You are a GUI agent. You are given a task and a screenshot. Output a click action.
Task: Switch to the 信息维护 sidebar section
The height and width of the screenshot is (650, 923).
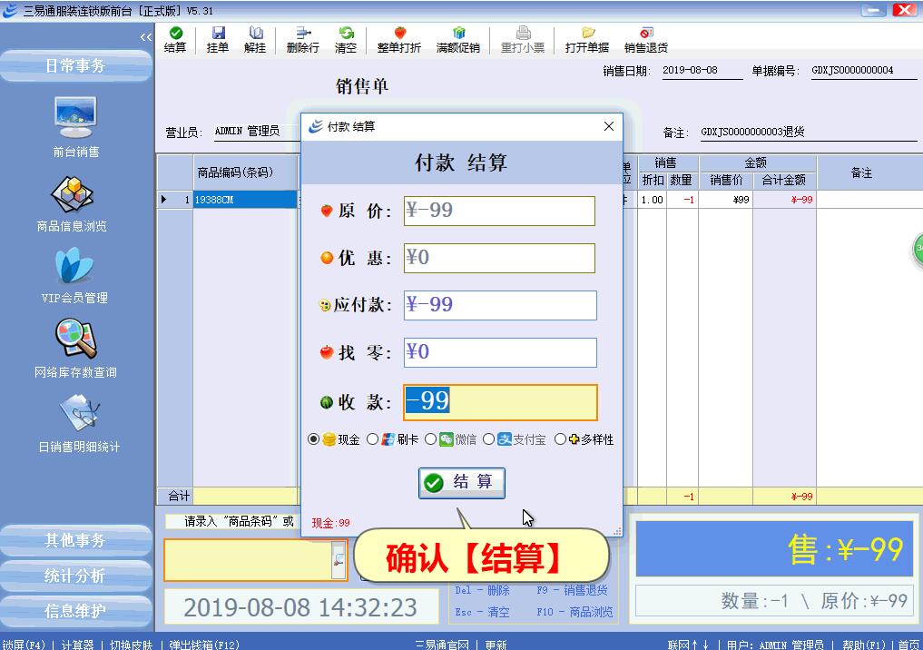click(x=75, y=611)
